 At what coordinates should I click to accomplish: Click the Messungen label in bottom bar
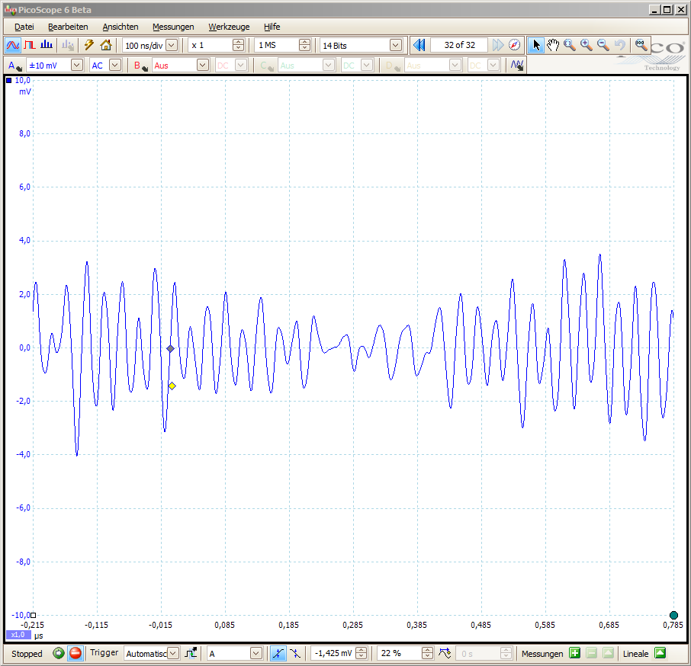coord(542,654)
